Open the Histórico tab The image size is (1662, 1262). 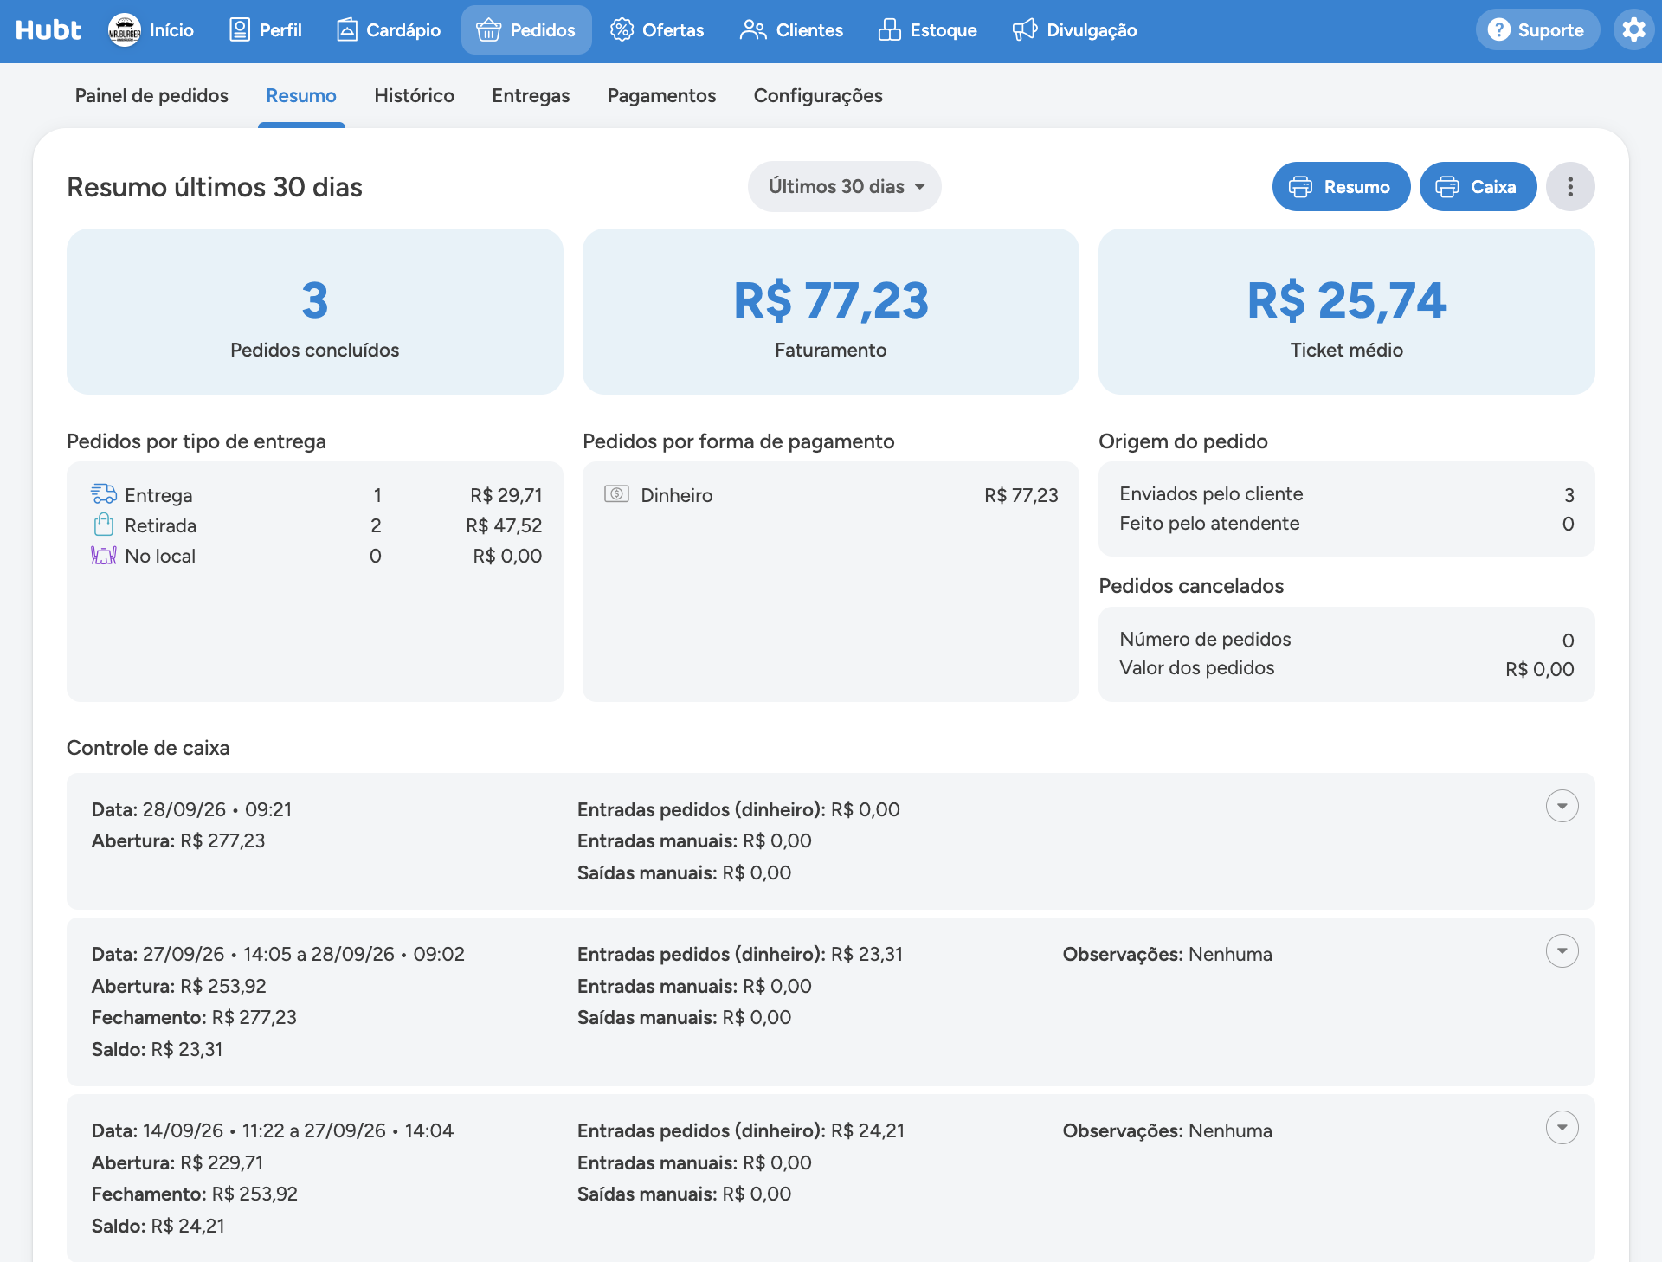click(414, 95)
